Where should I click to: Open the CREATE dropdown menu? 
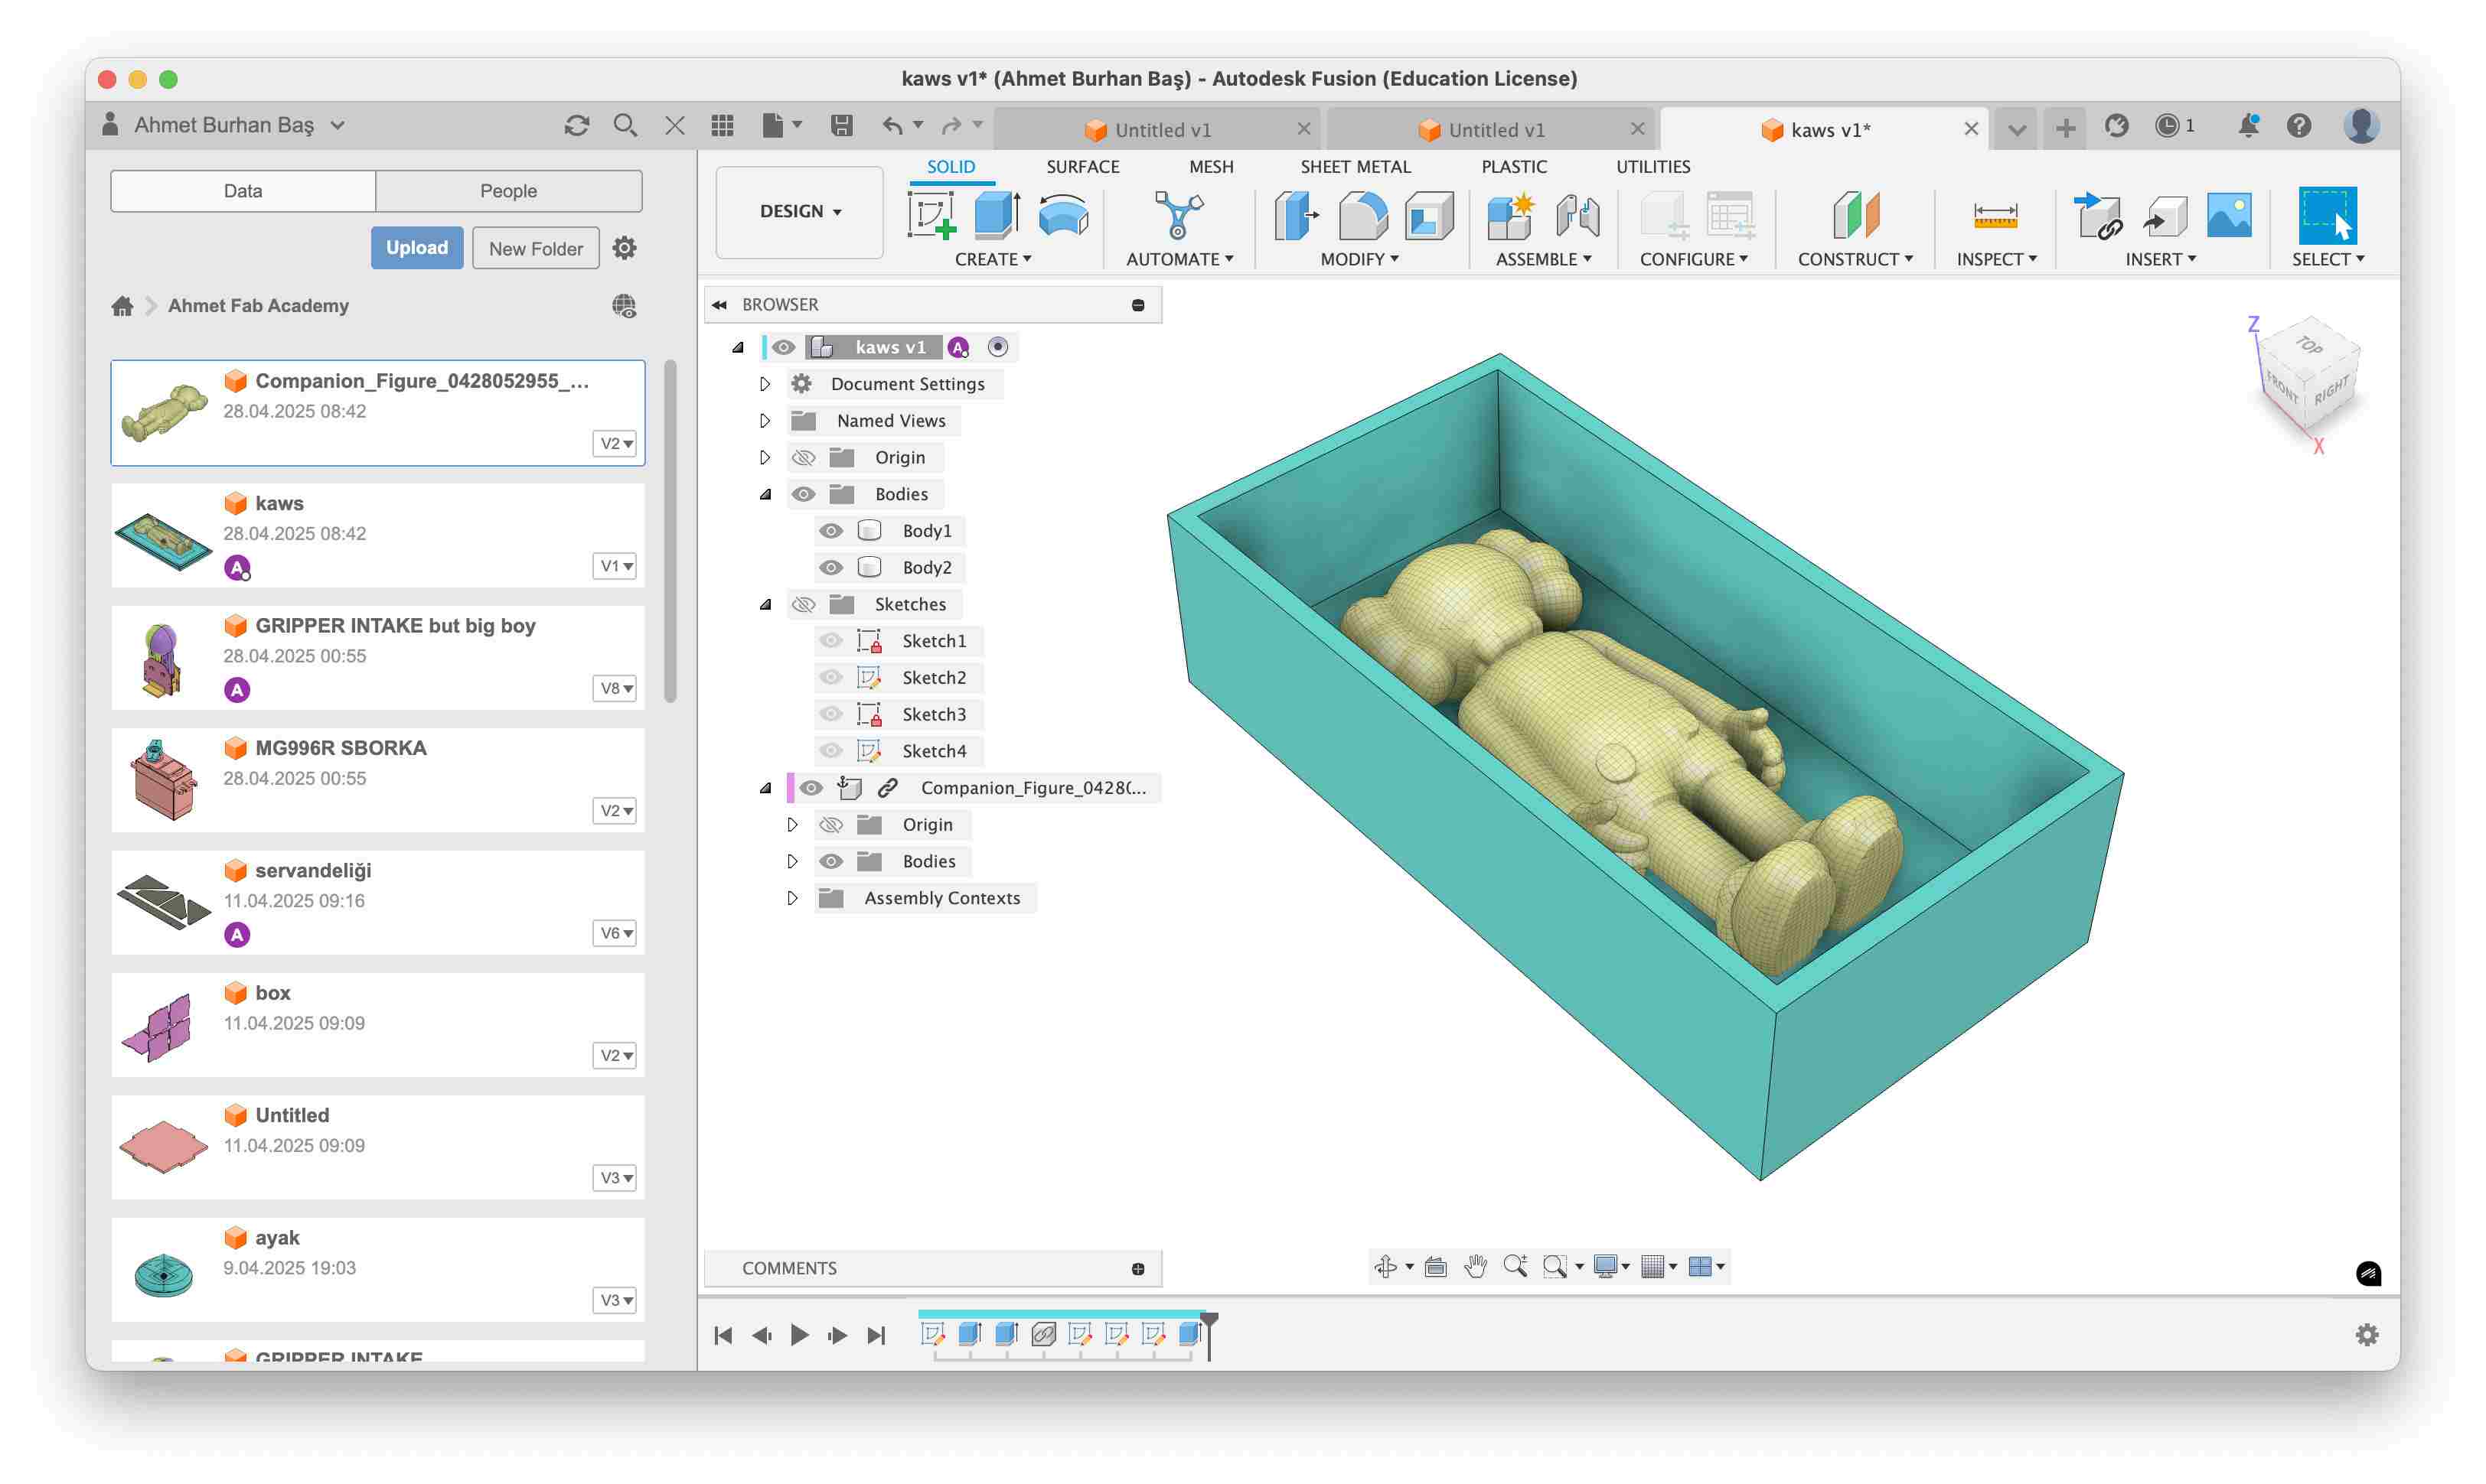pyautogui.click(x=993, y=259)
